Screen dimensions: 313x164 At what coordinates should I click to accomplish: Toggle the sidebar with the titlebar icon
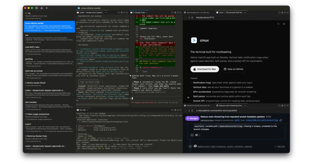[x=37, y=8]
